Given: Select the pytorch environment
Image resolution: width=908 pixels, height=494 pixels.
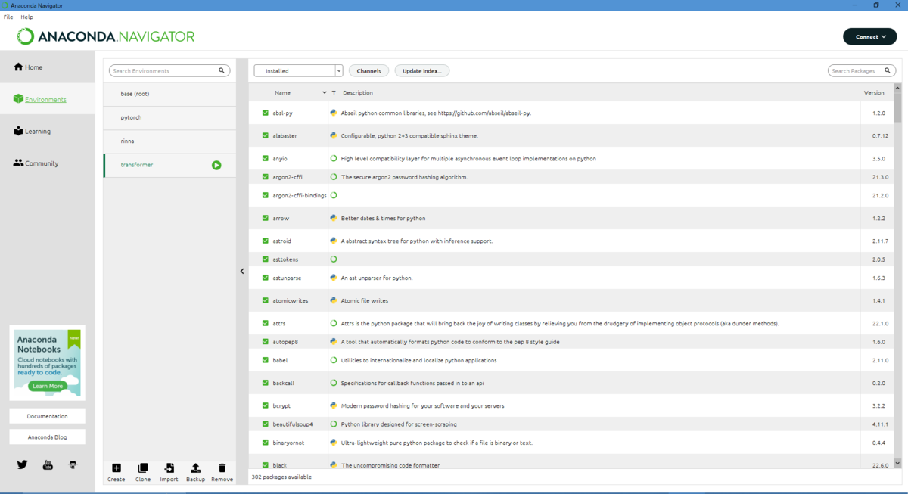Looking at the screenshot, I should [x=169, y=117].
